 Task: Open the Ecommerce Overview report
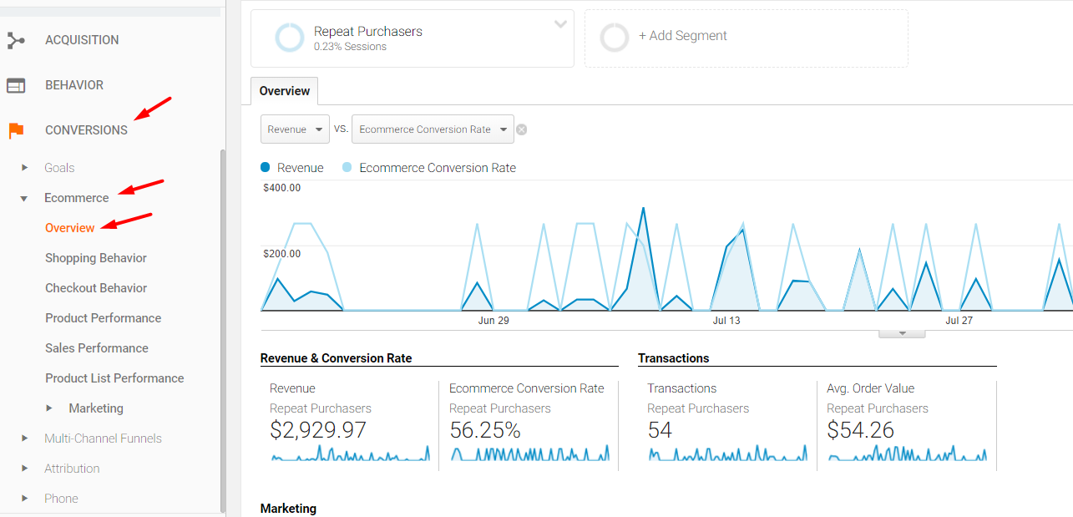70,228
